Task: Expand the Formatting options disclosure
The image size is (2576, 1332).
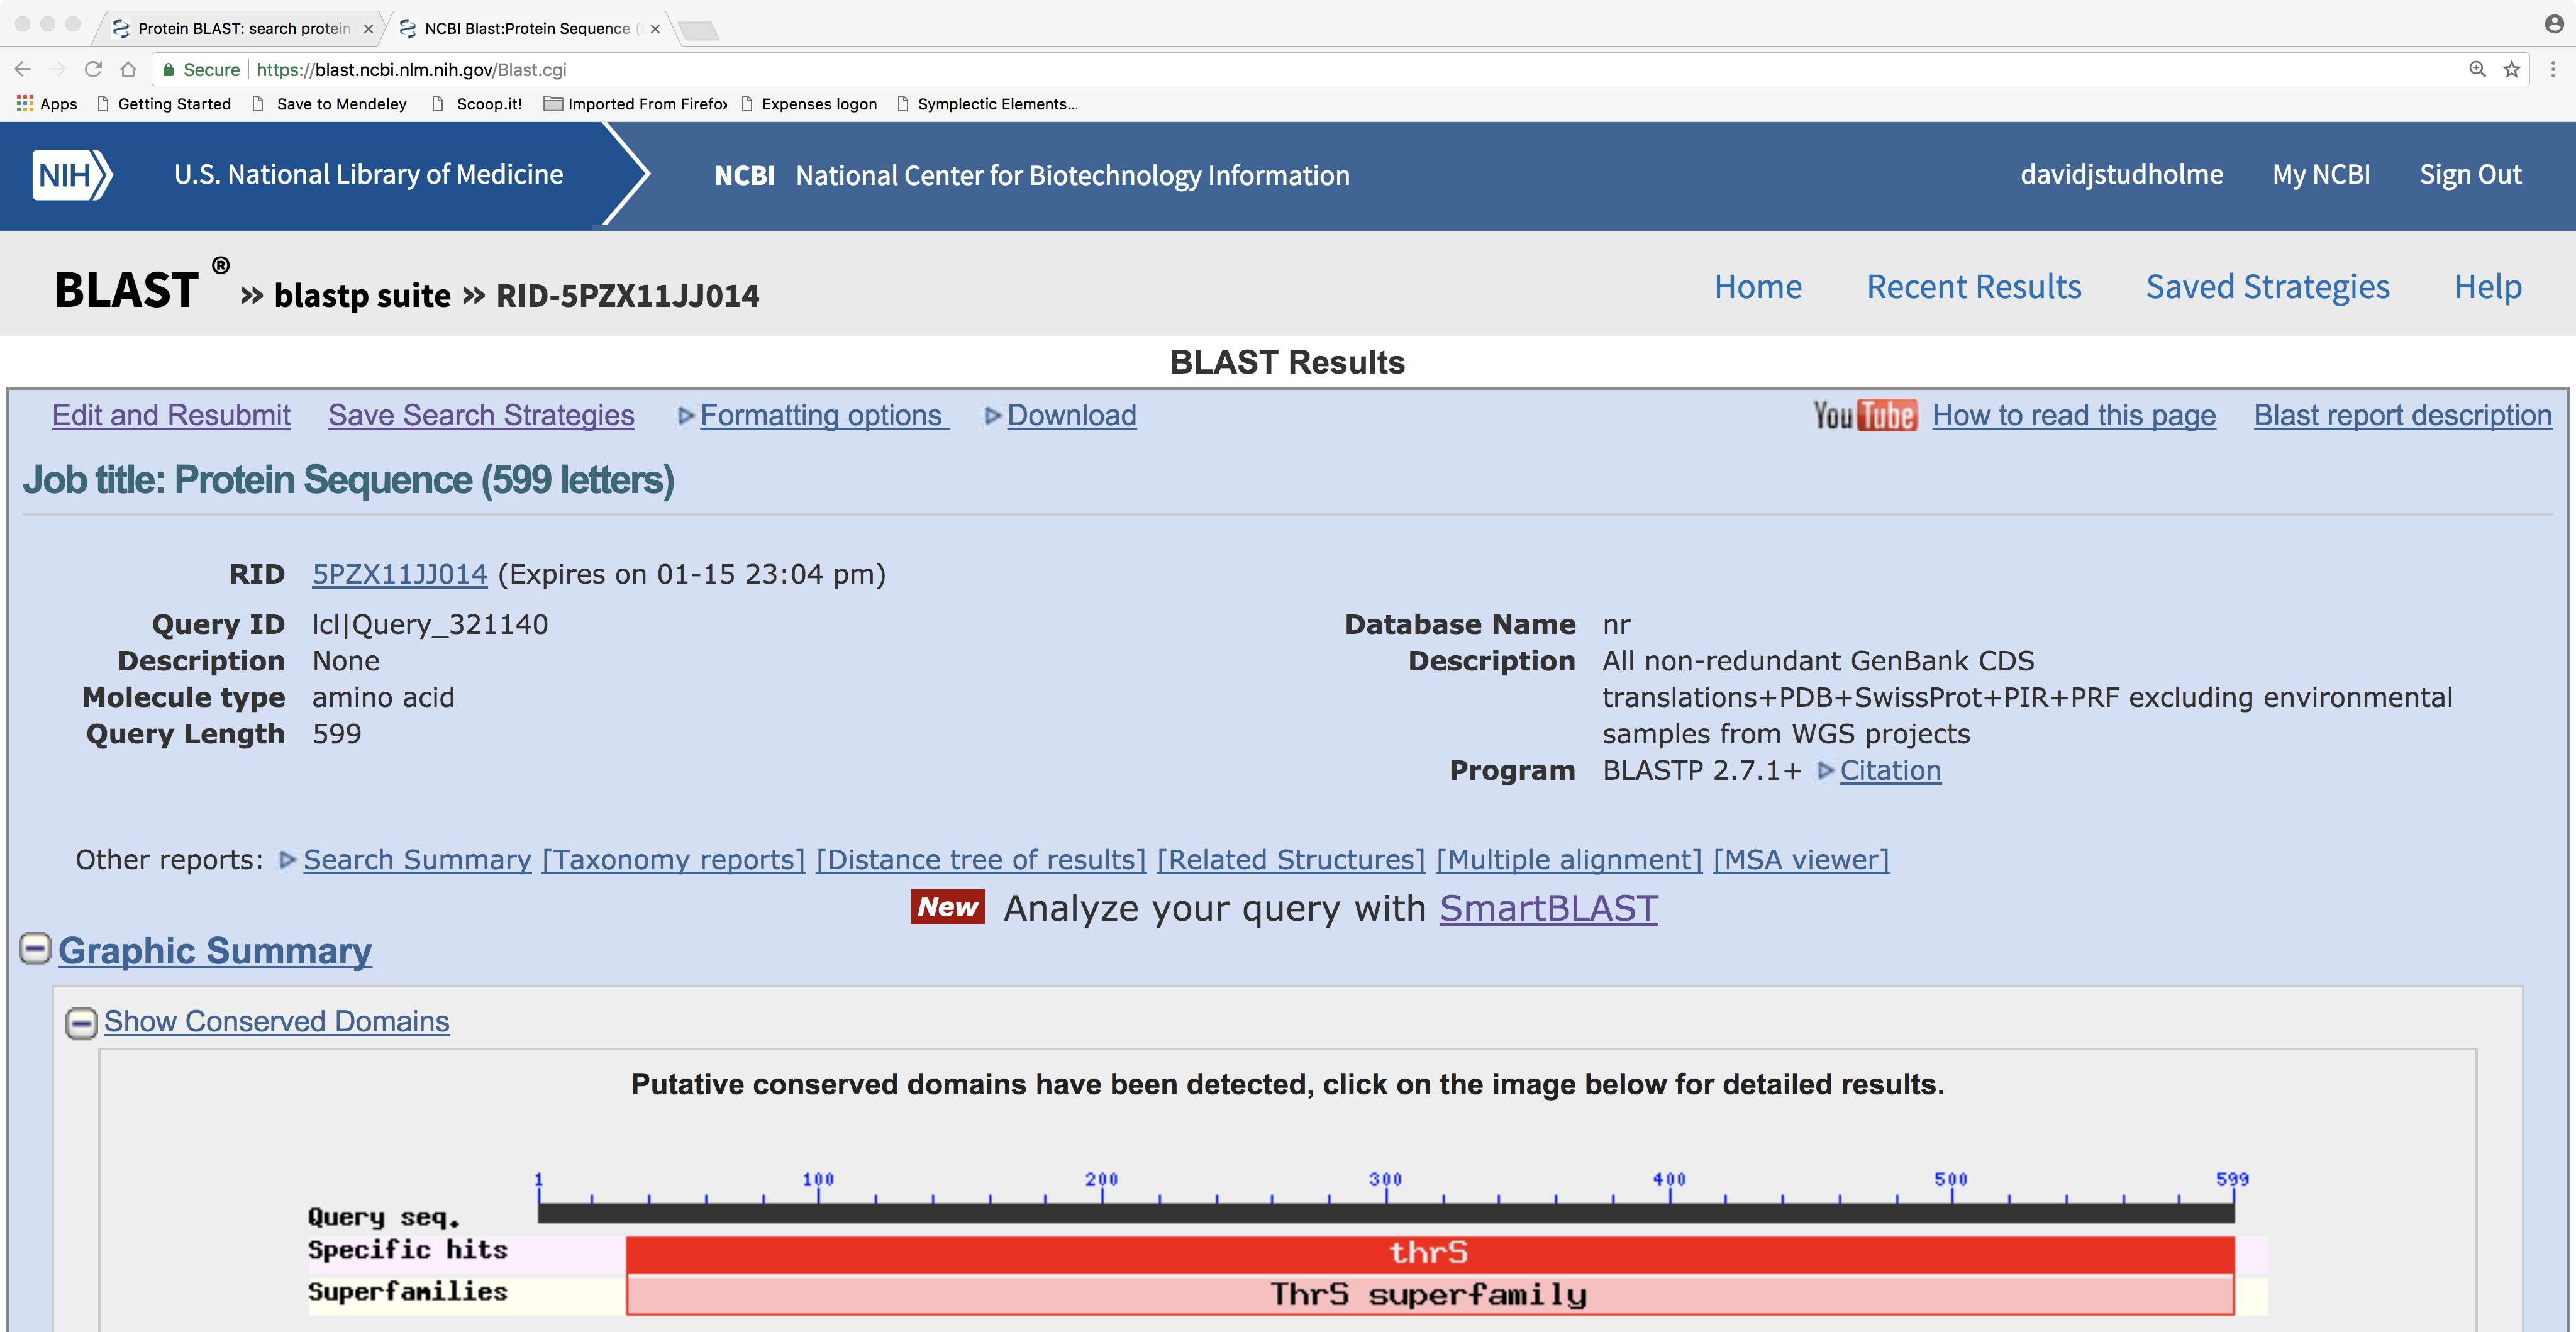Action: pyautogui.click(x=685, y=415)
